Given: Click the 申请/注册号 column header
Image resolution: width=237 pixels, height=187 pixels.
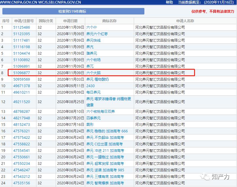Looking at the screenshot, I should click(24, 21).
